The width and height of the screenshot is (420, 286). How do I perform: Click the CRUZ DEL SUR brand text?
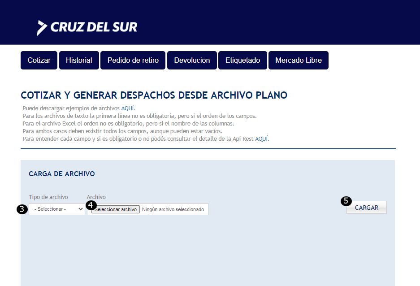tap(94, 27)
